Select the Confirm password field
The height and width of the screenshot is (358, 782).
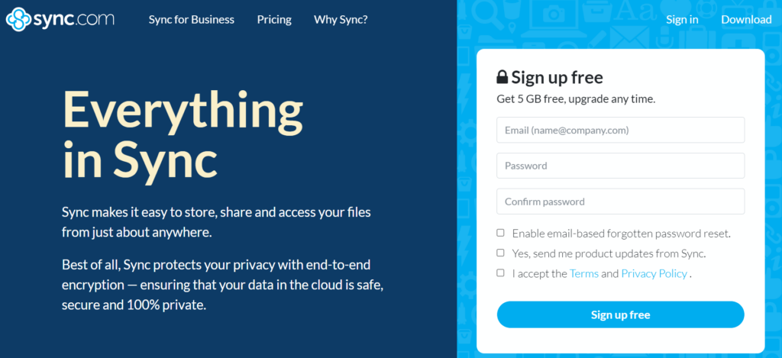(x=620, y=202)
